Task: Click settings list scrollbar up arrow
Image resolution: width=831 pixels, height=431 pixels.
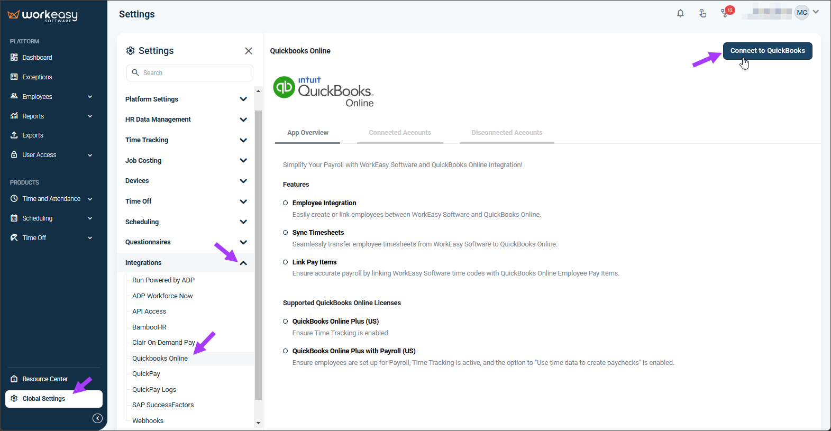Action: point(258,91)
